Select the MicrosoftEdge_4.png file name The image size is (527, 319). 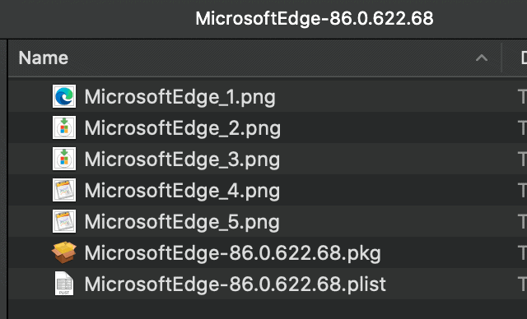[182, 191]
